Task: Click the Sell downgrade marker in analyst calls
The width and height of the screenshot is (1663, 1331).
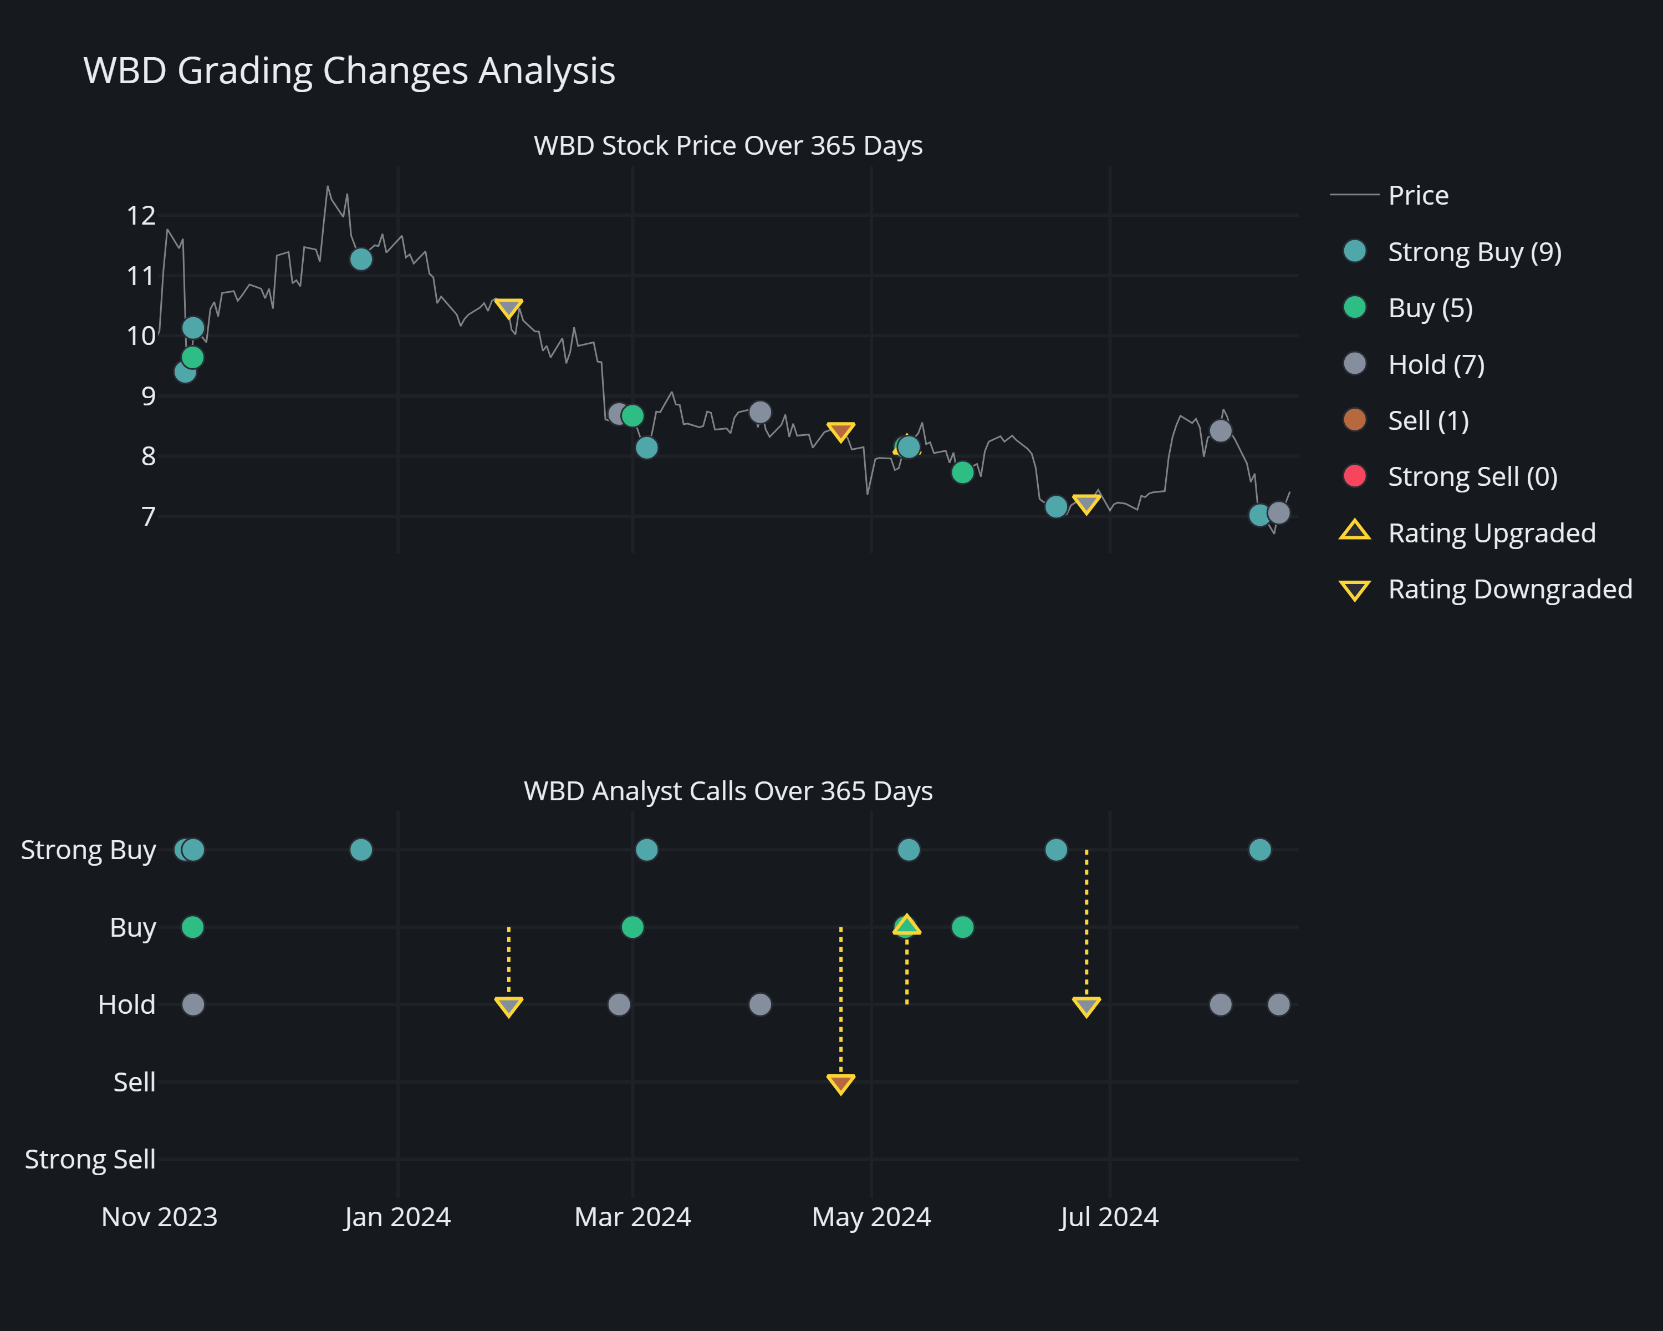Action: point(841,1083)
